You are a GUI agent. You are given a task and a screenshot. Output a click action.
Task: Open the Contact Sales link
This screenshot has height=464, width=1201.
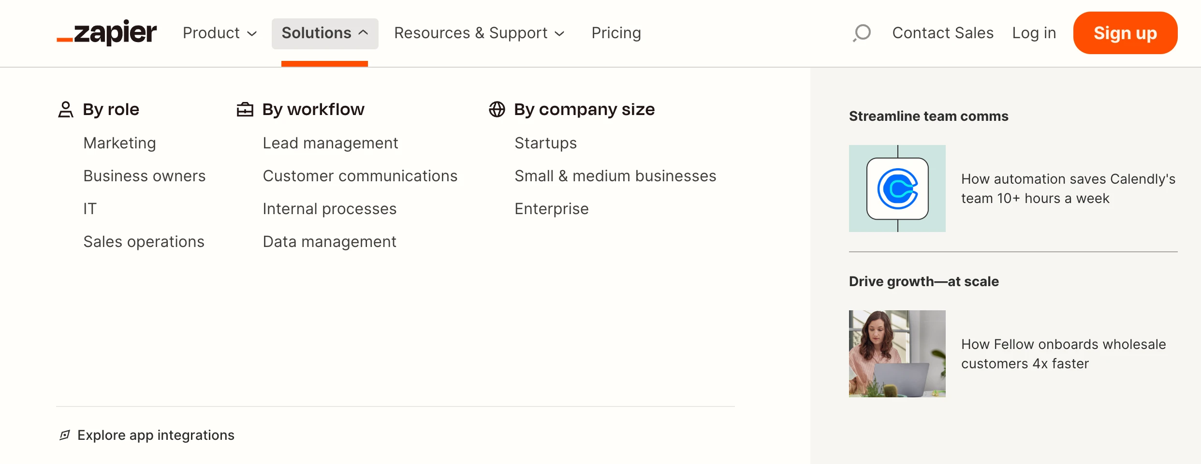point(942,33)
